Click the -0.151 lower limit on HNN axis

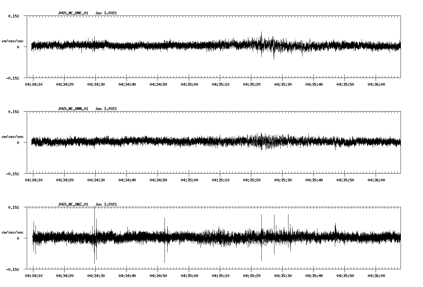[12, 174]
